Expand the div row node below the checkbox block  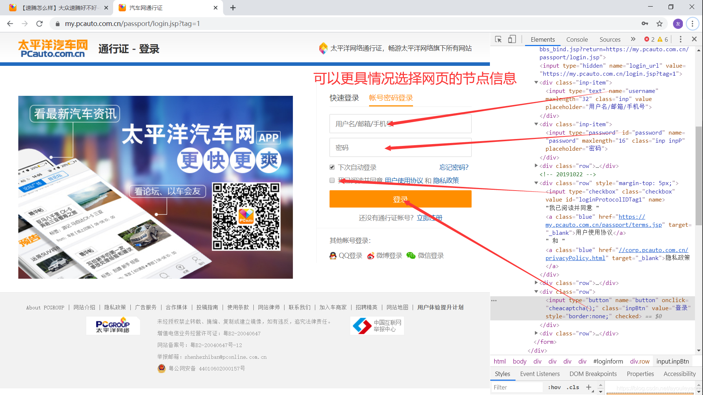coord(536,283)
